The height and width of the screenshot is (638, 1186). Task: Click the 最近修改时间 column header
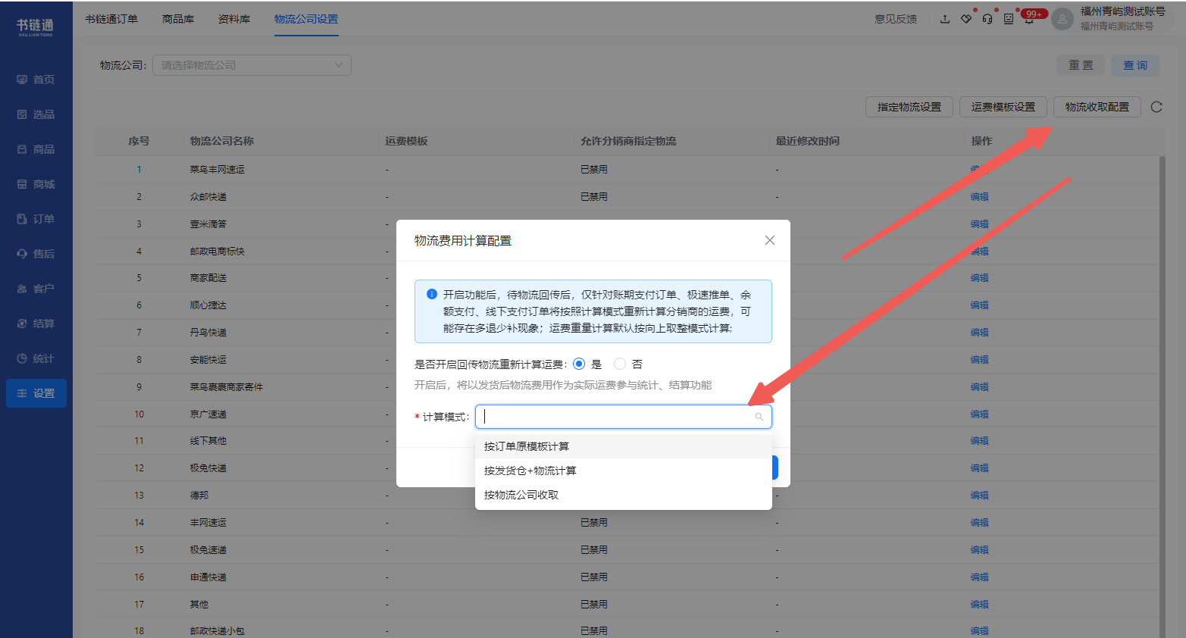tap(807, 141)
